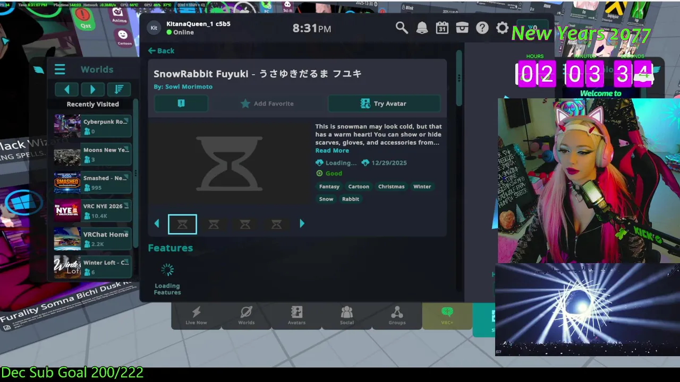Go Back to the previous page
Image resolution: width=680 pixels, height=382 pixels.
161,50
